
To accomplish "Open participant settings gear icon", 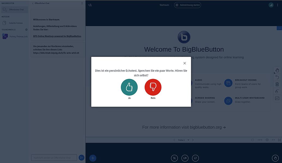I will pyautogui.click(x=26, y=30).
